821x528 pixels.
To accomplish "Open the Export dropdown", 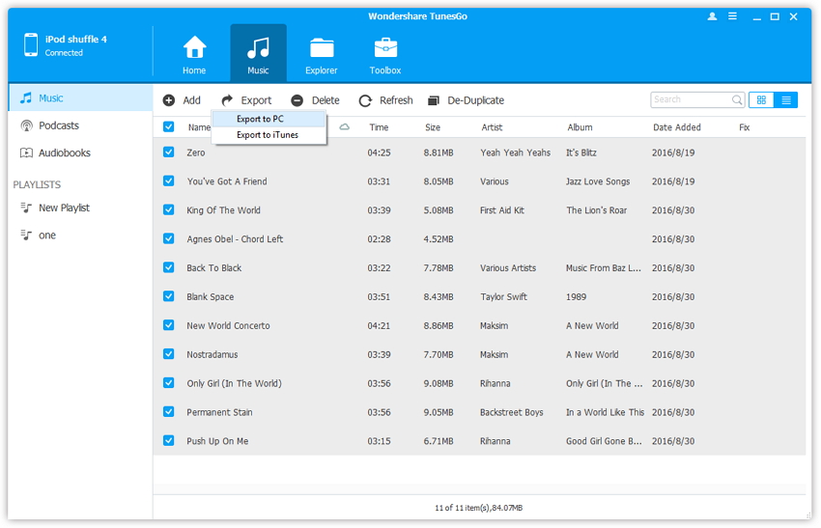I will click(x=246, y=100).
